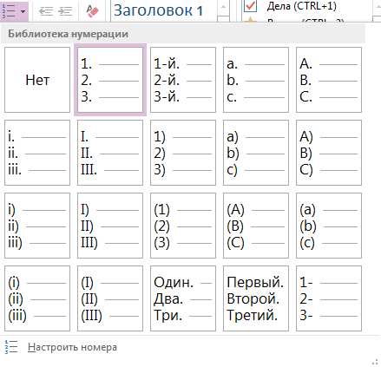Screen dimensions: 381x367
Task: Open Настроить номера settings
Action: [72, 347]
